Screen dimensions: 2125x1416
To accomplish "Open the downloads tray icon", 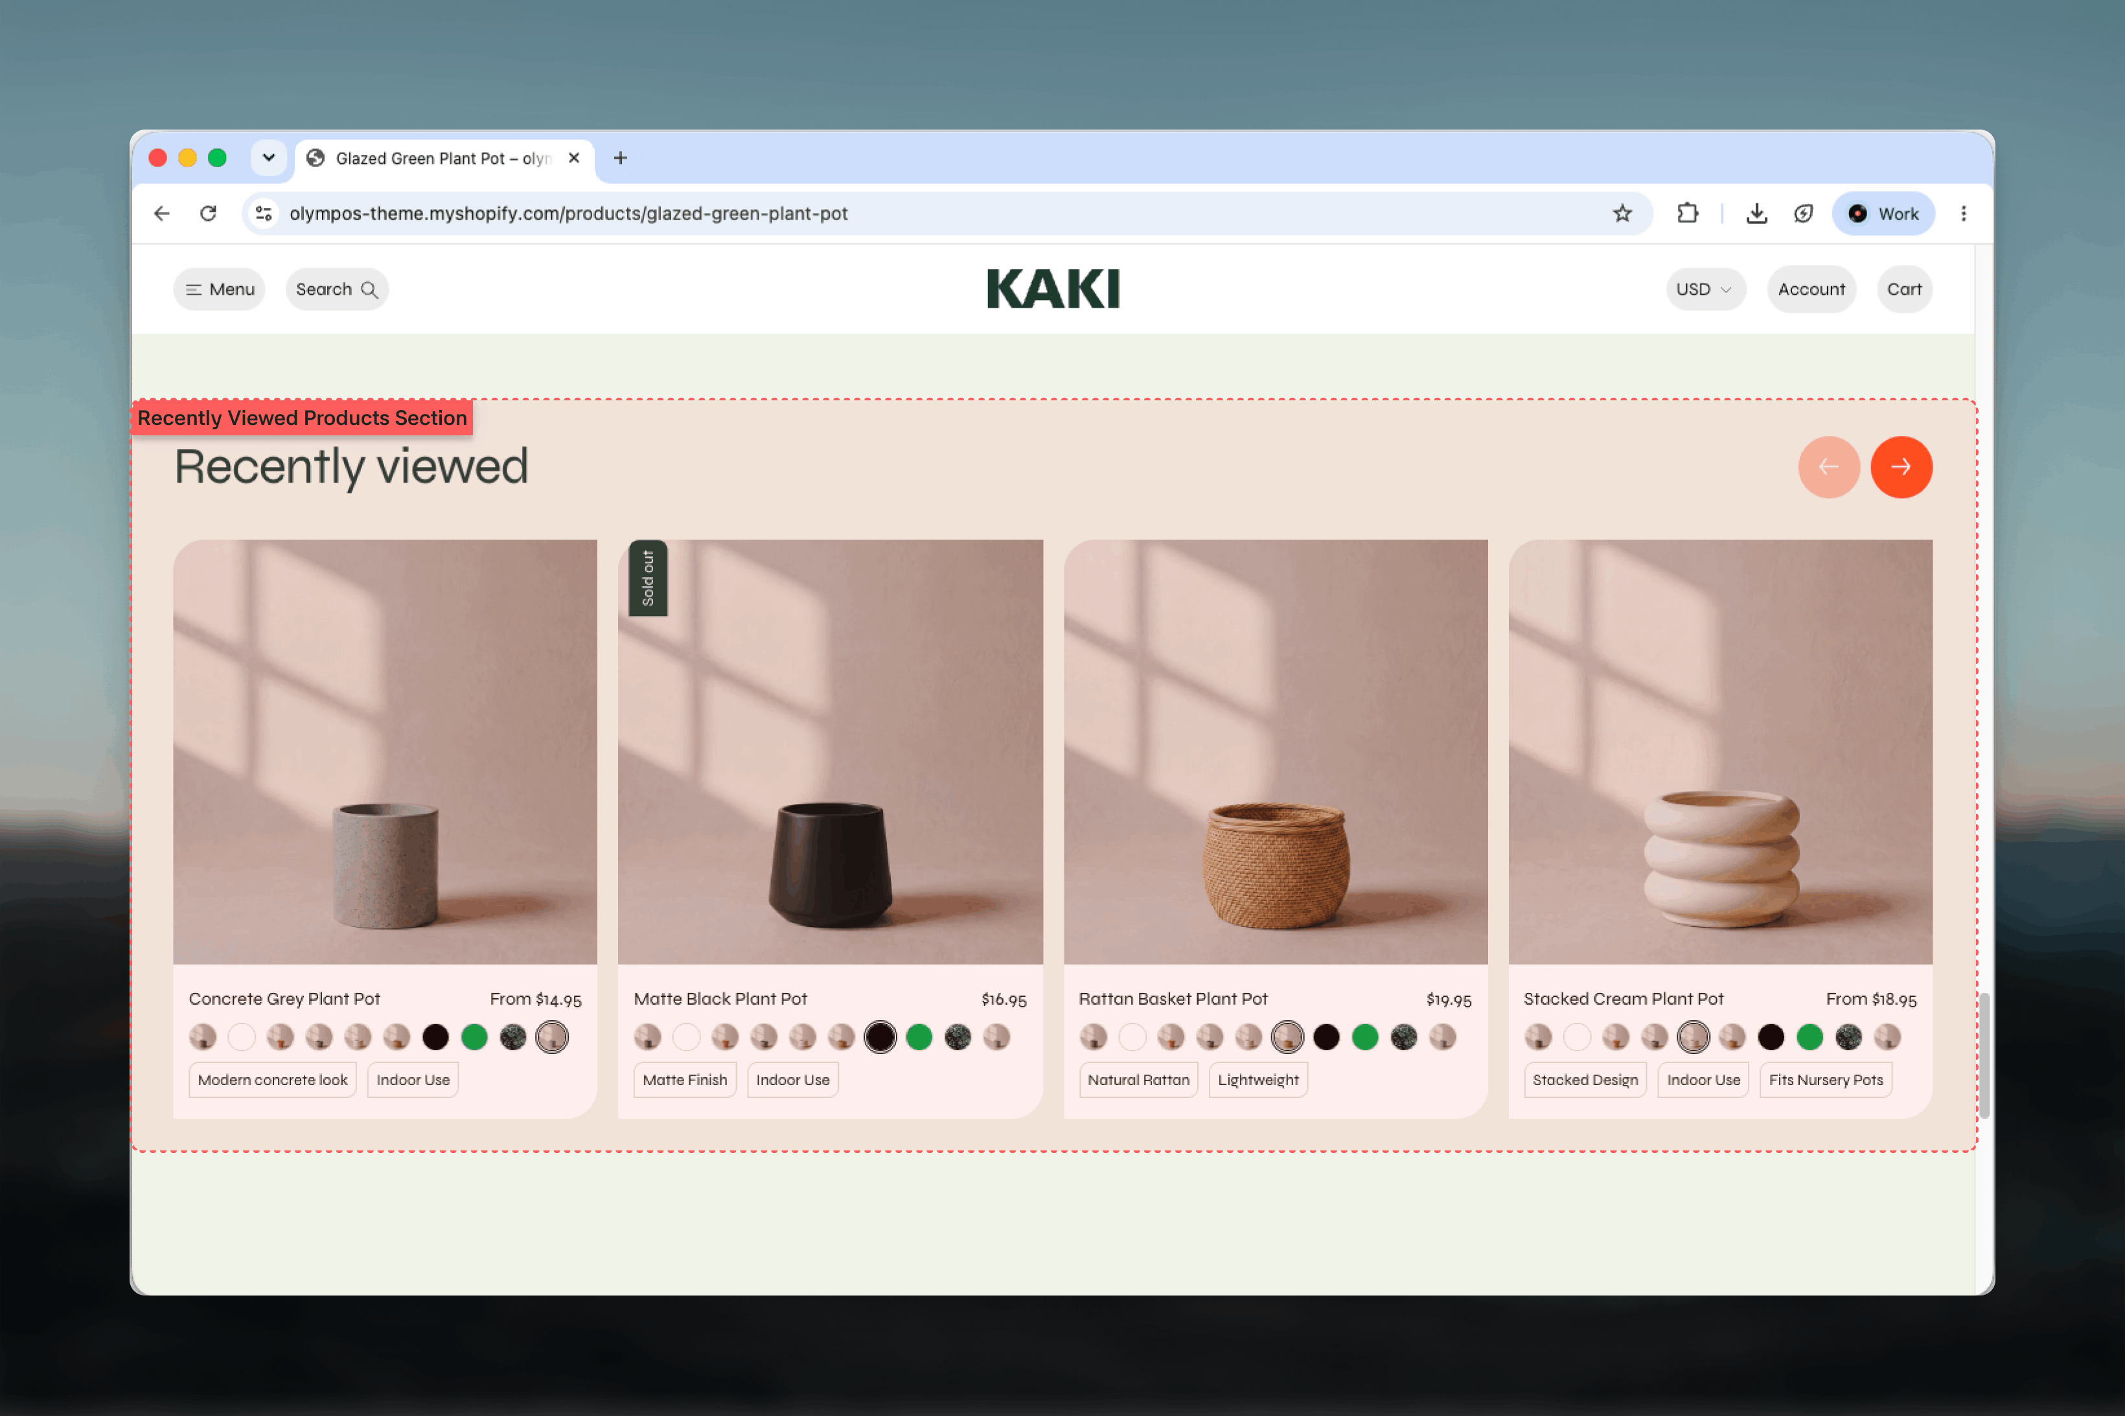I will tap(1756, 213).
